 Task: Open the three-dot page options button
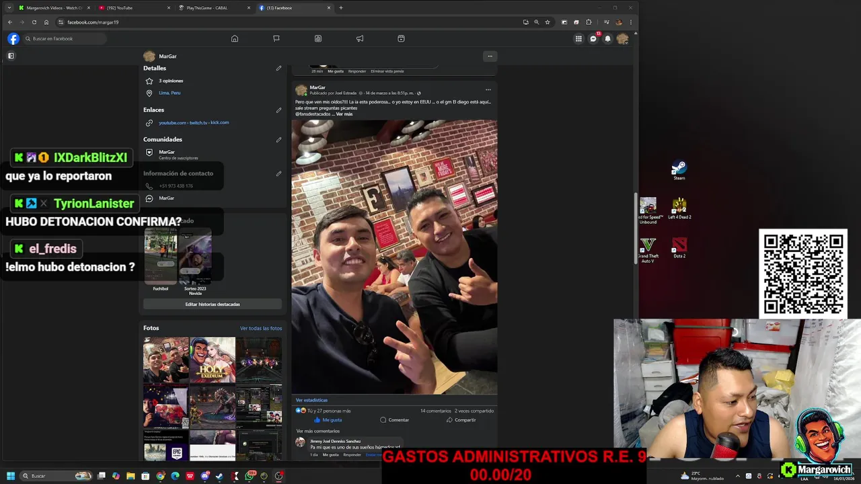tap(490, 56)
